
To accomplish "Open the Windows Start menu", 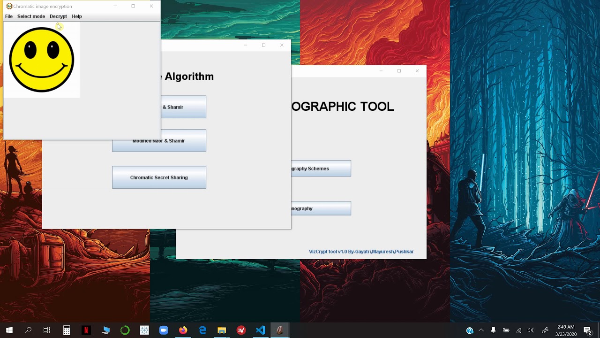I will pyautogui.click(x=9, y=330).
